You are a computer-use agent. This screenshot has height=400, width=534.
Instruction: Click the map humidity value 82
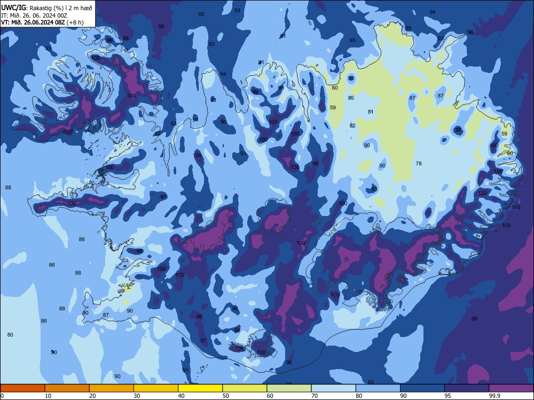pyautogui.click(x=352, y=126)
